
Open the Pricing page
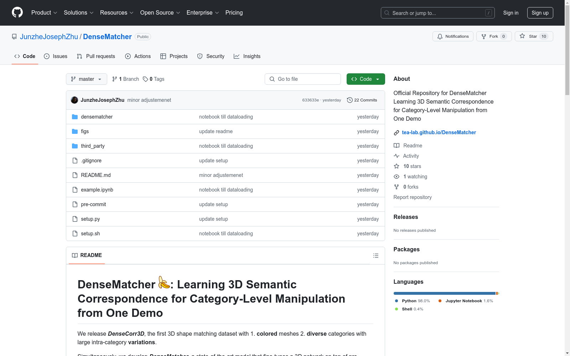pyautogui.click(x=234, y=13)
